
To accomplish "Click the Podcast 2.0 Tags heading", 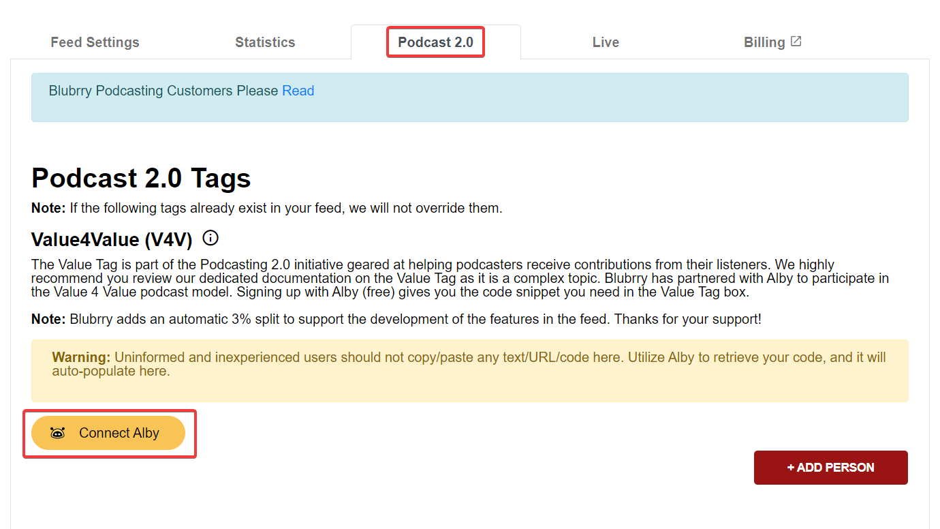I will click(141, 178).
